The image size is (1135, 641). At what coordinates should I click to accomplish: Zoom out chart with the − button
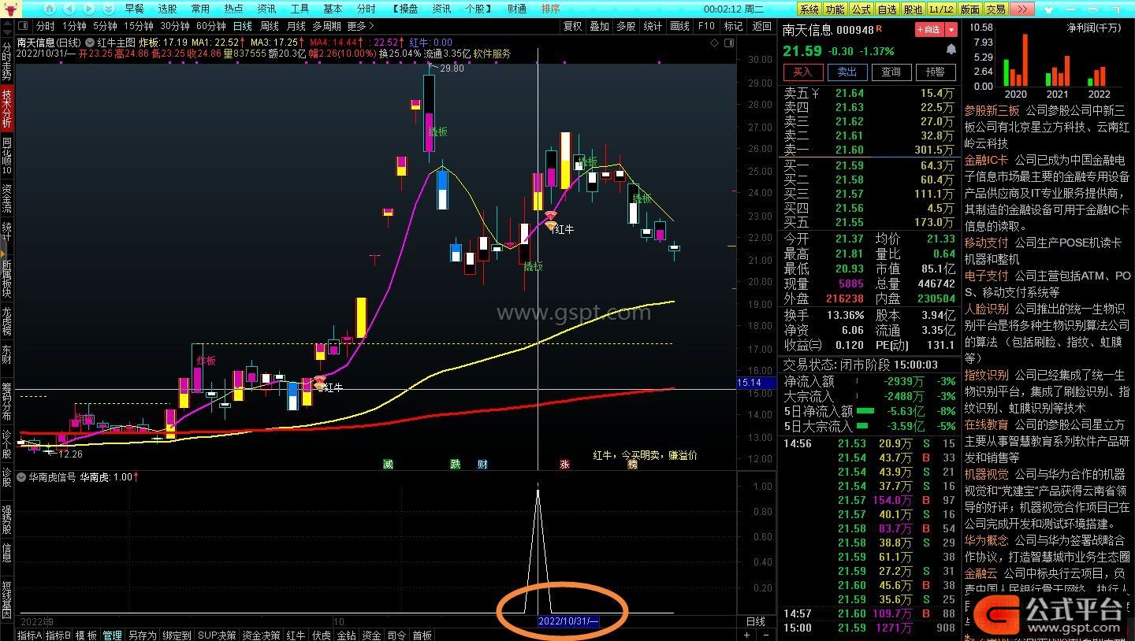tap(768, 635)
